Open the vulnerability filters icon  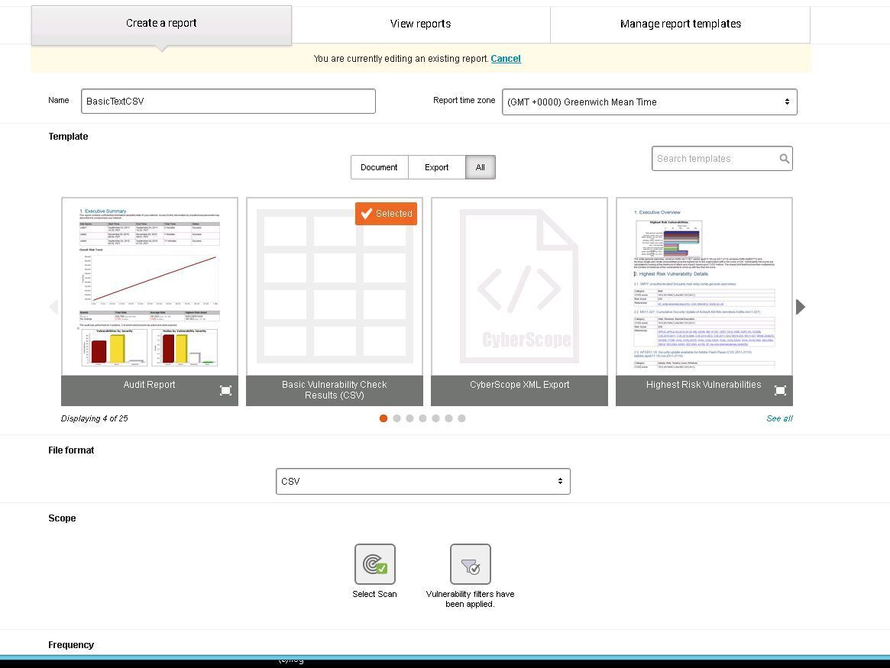470,564
